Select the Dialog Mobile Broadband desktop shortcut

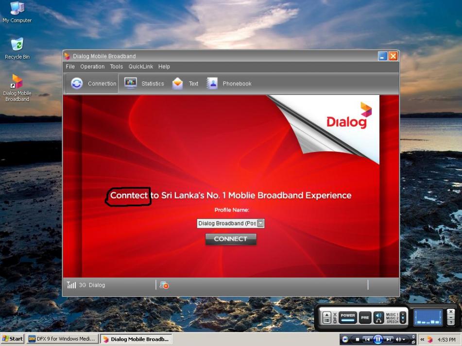pos(17,88)
